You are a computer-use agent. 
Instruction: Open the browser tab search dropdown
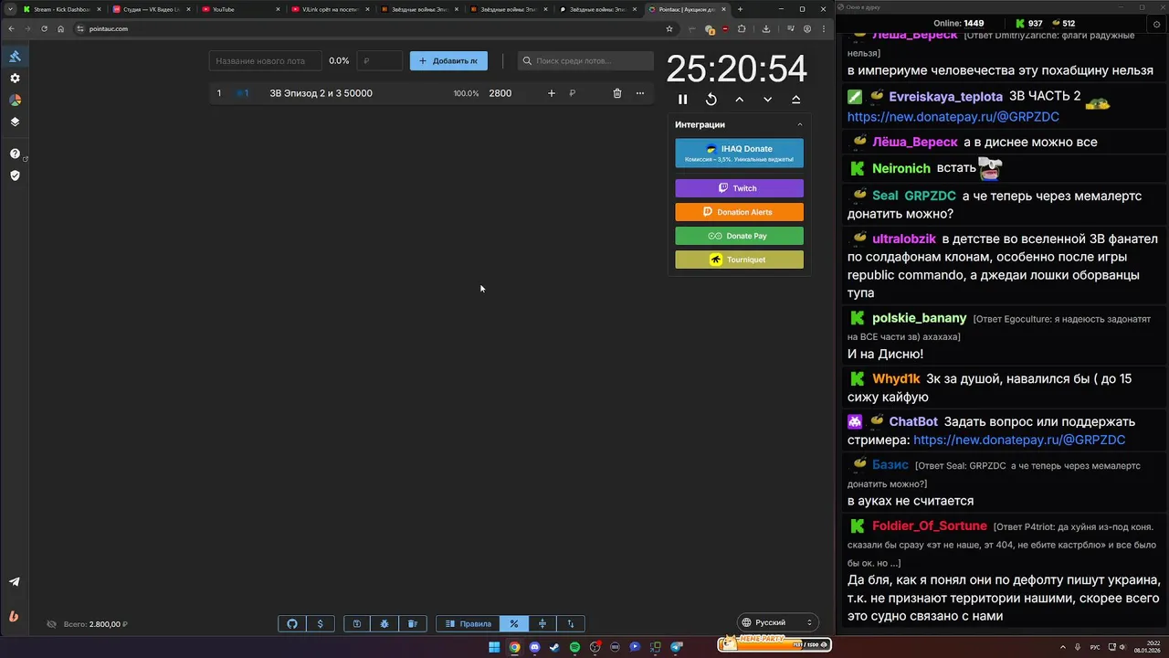click(10, 9)
